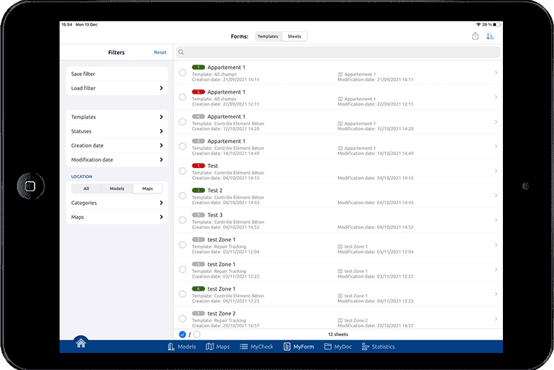This screenshot has width=554, height=370.
Task: Tap the Home icon in bottom bar
Action: 81,344
